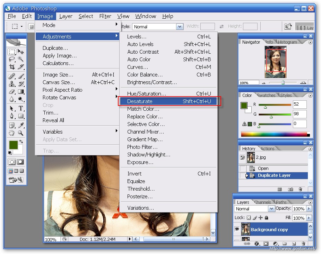Select the Hand tool
The height and width of the screenshot is (254, 321).
12,133
